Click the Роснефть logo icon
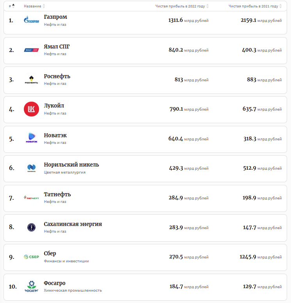 (x=31, y=80)
